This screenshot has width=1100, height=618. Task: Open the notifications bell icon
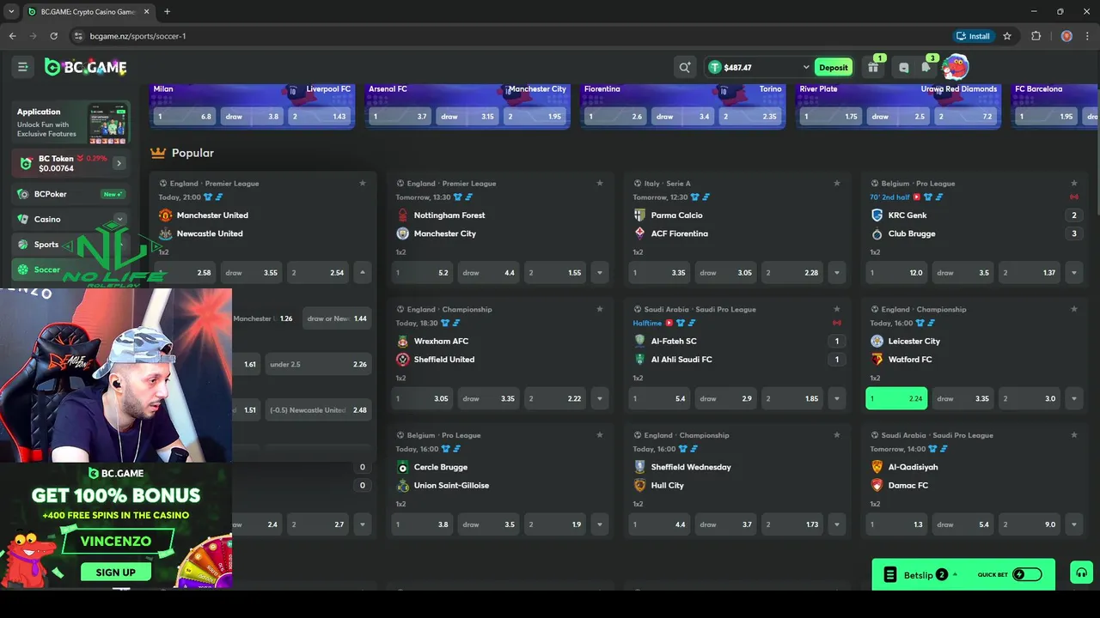click(x=926, y=67)
